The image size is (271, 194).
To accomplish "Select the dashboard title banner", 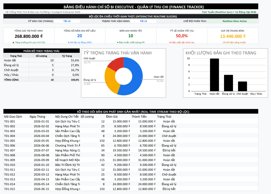I will pyautogui.click(x=131, y=6).
